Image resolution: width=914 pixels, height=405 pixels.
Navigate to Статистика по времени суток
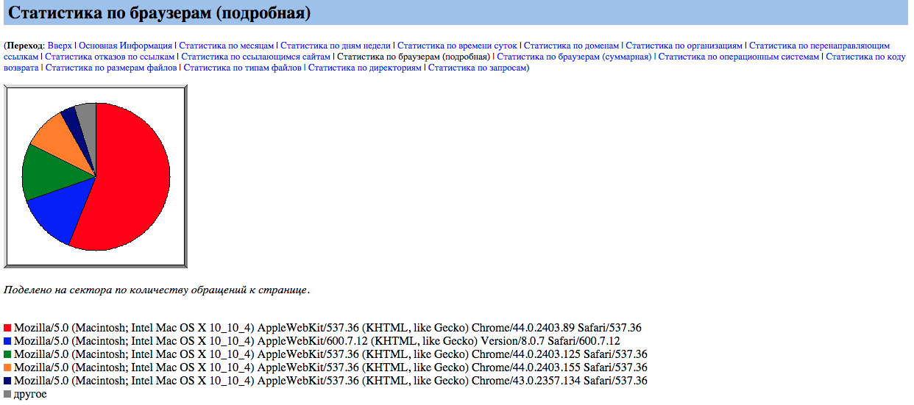coord(457,46)
